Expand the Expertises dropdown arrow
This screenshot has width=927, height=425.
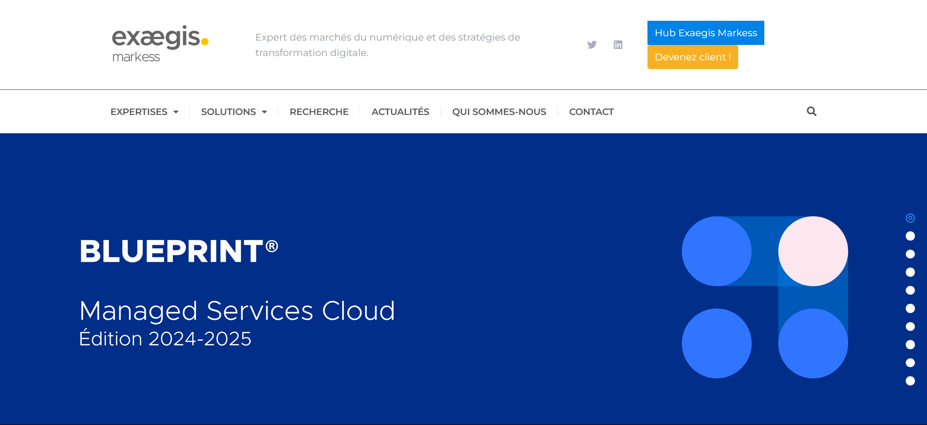(x=176, y=112)
